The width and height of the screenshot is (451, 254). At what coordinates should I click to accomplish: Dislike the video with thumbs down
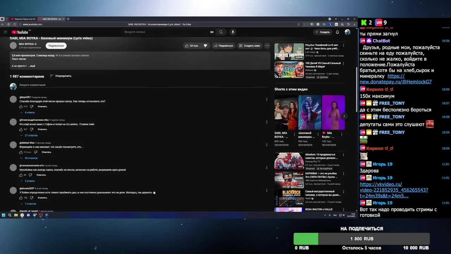point(205,46)
